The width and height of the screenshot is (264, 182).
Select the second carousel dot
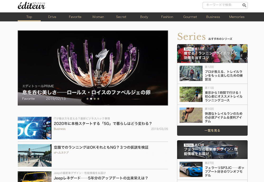[91, 99]
